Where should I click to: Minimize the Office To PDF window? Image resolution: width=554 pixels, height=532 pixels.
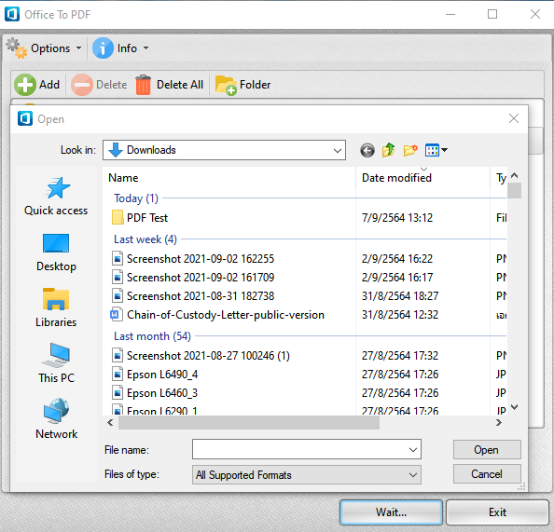(x=450, y=14)
